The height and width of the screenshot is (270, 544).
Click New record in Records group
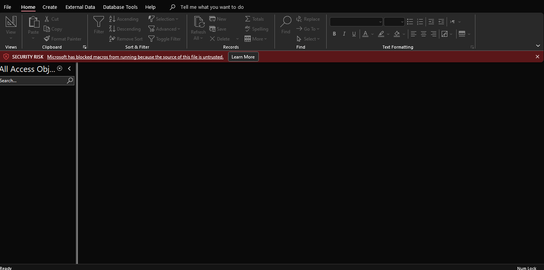218,19
